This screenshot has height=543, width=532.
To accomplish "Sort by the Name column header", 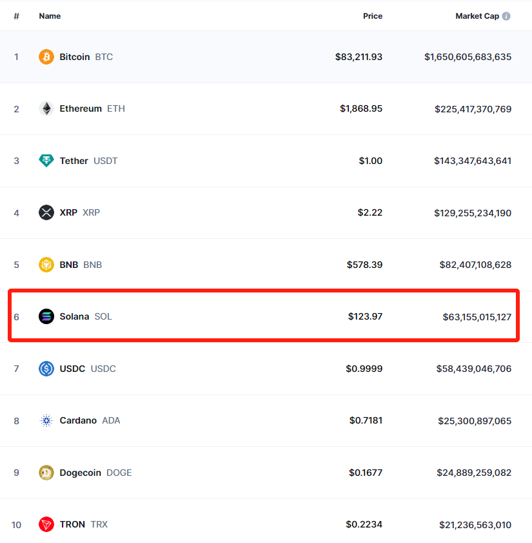I will [x=50, y=16].
